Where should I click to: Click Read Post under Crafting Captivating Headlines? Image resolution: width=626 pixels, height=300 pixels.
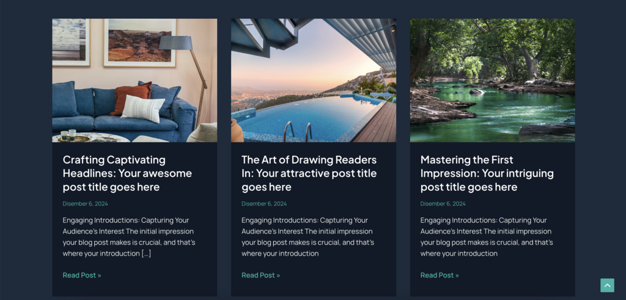(82, 275)
